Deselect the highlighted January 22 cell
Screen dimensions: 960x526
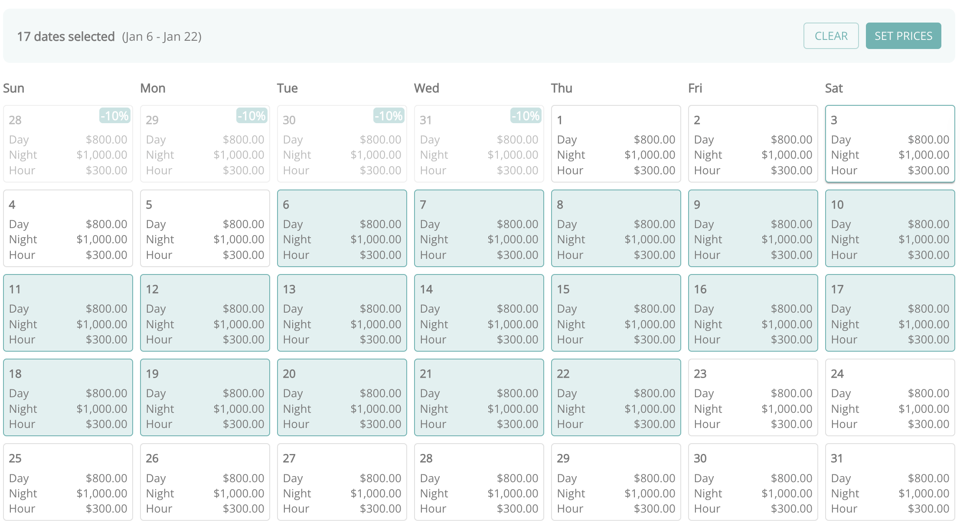coord(616,397)
